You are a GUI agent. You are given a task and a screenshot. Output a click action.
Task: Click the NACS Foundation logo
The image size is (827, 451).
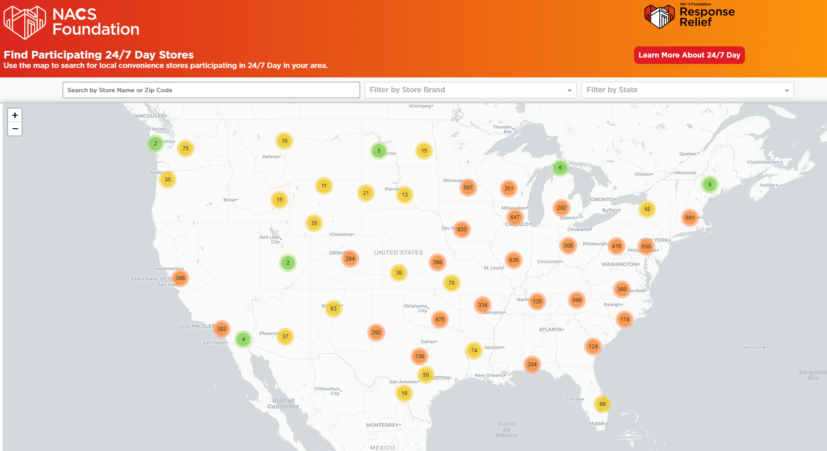click(x=71, y=23)
